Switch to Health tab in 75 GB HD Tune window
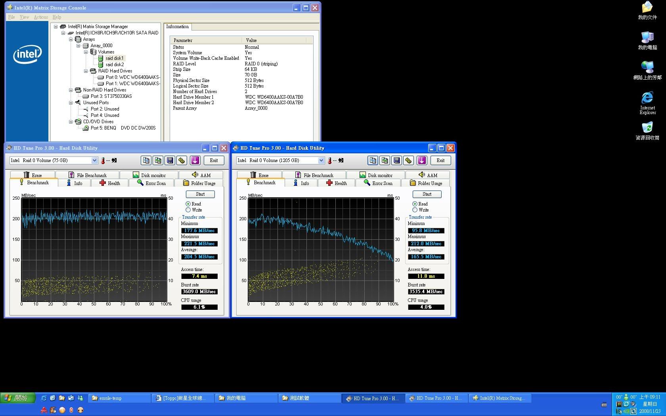 click(110, 183)
